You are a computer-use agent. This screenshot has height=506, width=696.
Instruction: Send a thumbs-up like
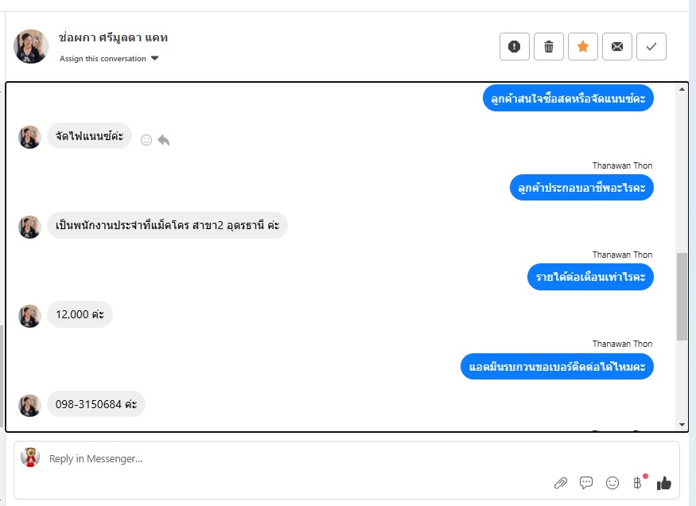(664, 483)
